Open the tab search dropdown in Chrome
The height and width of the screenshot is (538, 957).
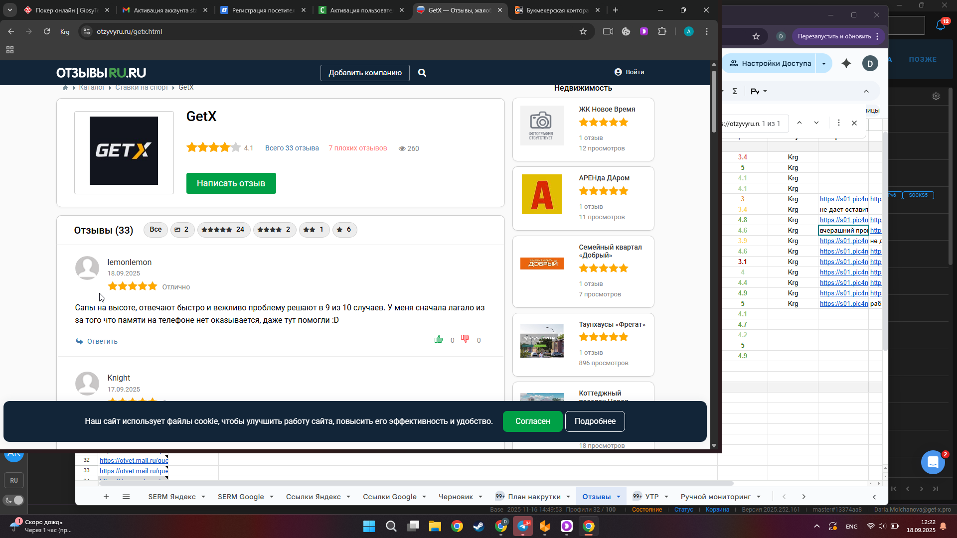[10, 10]
